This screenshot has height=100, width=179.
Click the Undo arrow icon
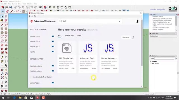32,7
